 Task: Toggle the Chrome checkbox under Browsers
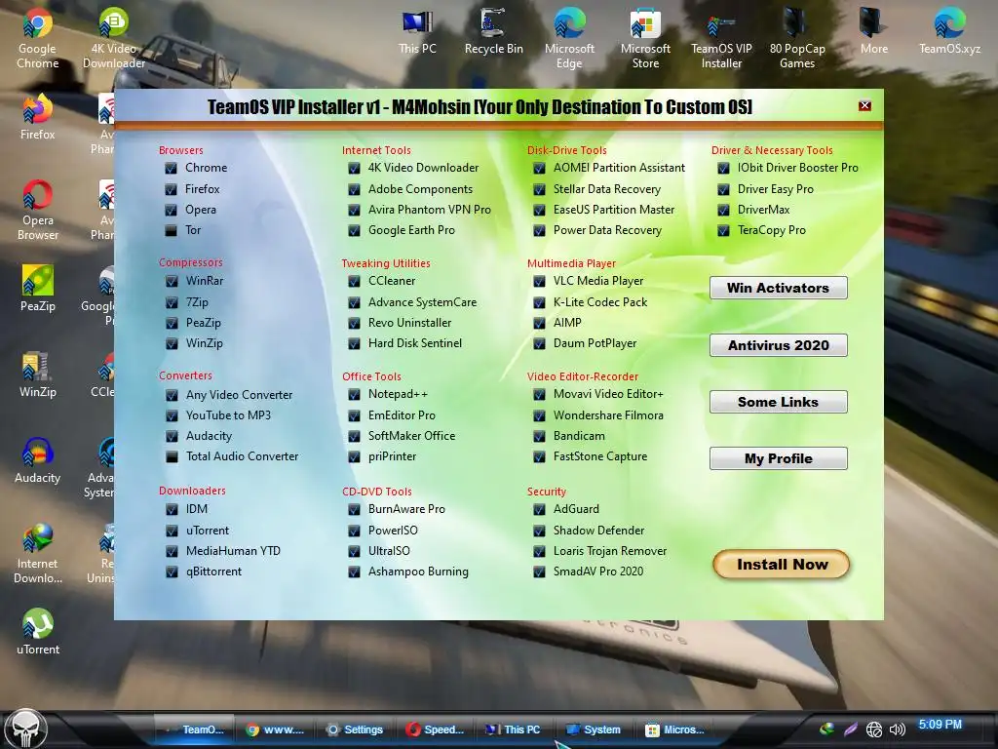point(171,168)
